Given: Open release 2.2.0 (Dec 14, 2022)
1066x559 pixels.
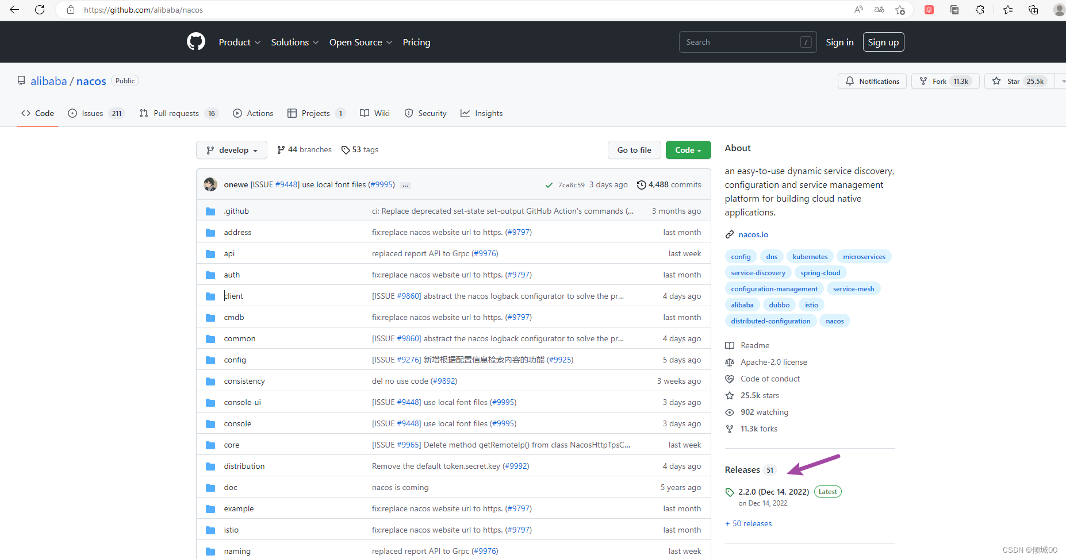Looking at the screenshot, I should (773, 492).
